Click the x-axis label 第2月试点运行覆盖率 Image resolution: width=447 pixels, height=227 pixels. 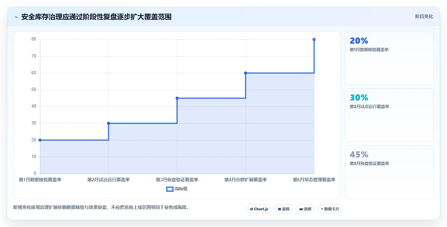coord(109,180)
